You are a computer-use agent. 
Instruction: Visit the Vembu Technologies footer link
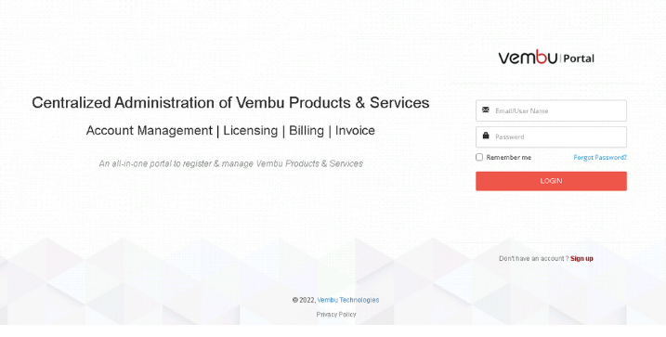pyautogui.click(x=348, y=300)
